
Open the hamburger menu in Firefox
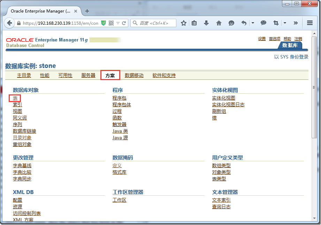309,23
